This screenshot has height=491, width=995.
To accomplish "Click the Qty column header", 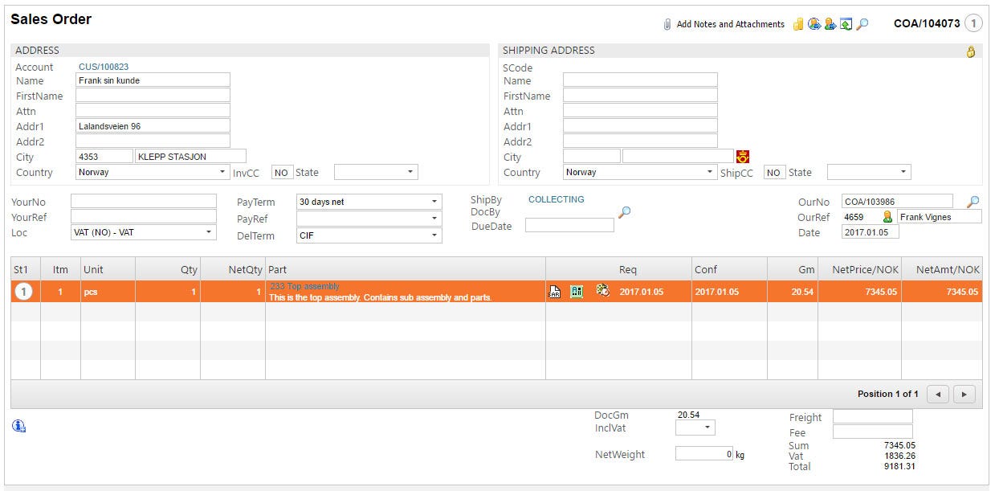I will coord(167,270).
